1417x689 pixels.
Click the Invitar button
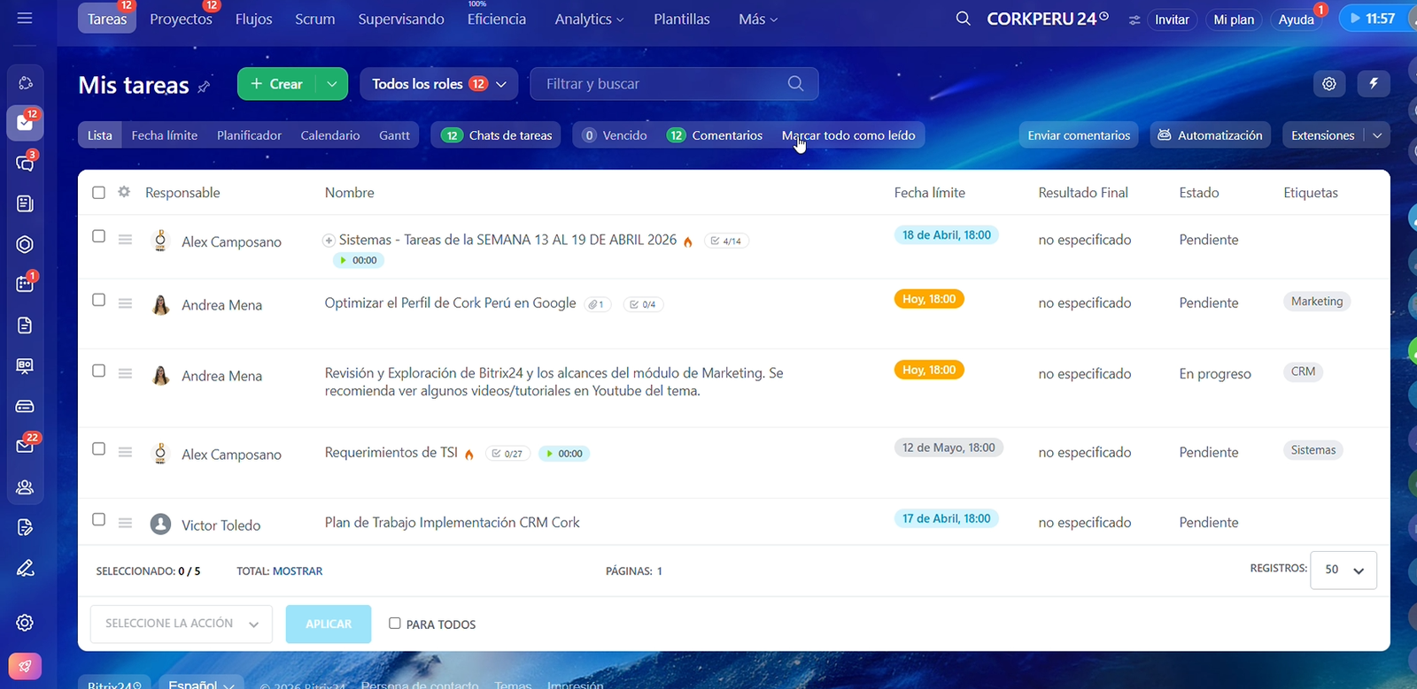(1172, 19)
